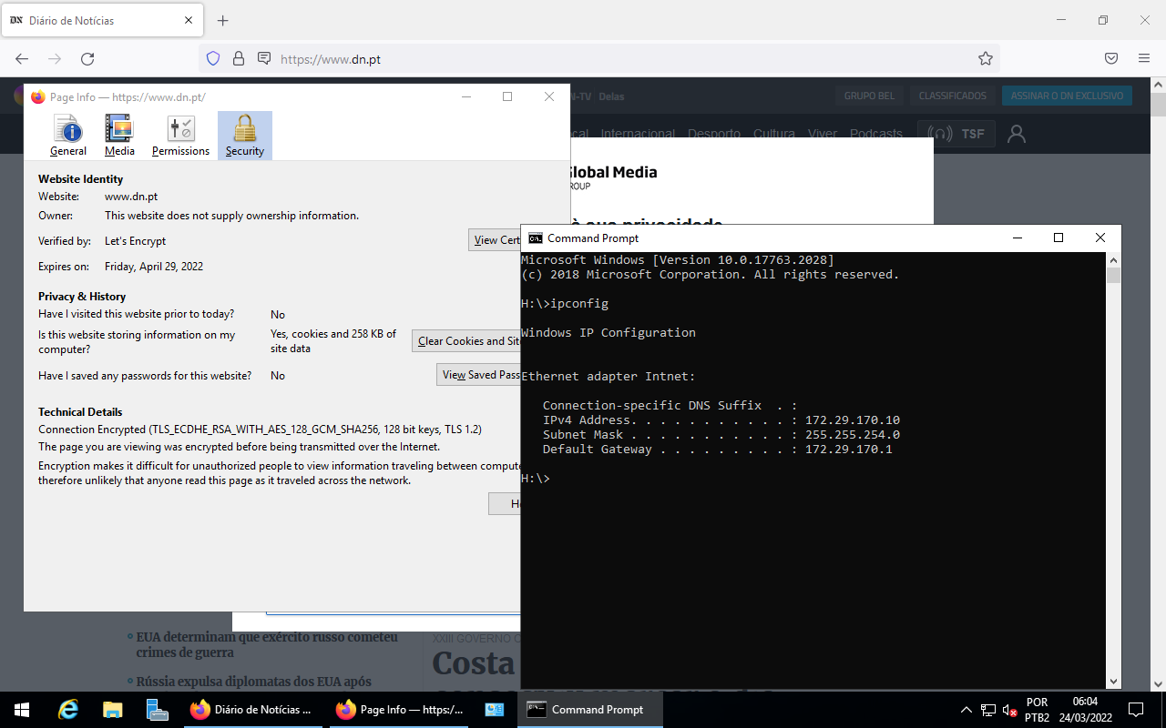Click the View Certificate button
Viewport: 1166px width, 728px height.
497,239
